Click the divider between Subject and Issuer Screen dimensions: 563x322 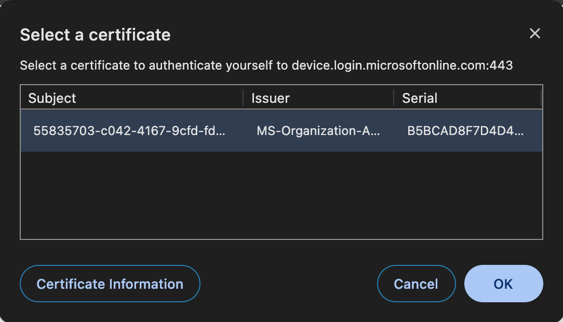click(x=243, y=98)
